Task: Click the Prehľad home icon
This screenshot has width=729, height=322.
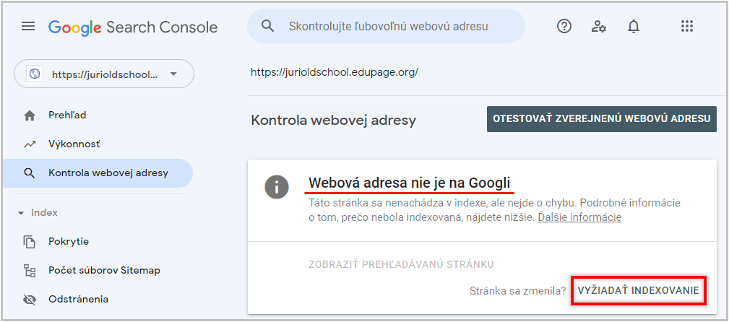Action: (30, 116)
